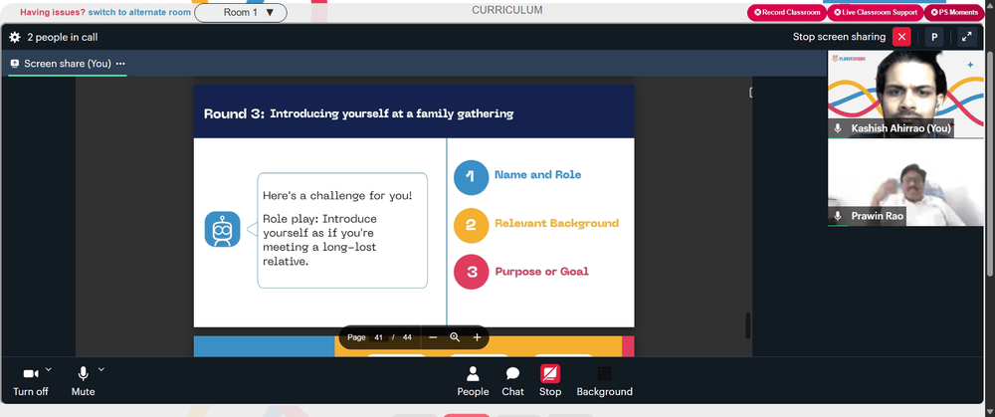Screen dimensions: 995x417
Task: Click the 'Round 3:' slide heading
Action: pos(234,113)
